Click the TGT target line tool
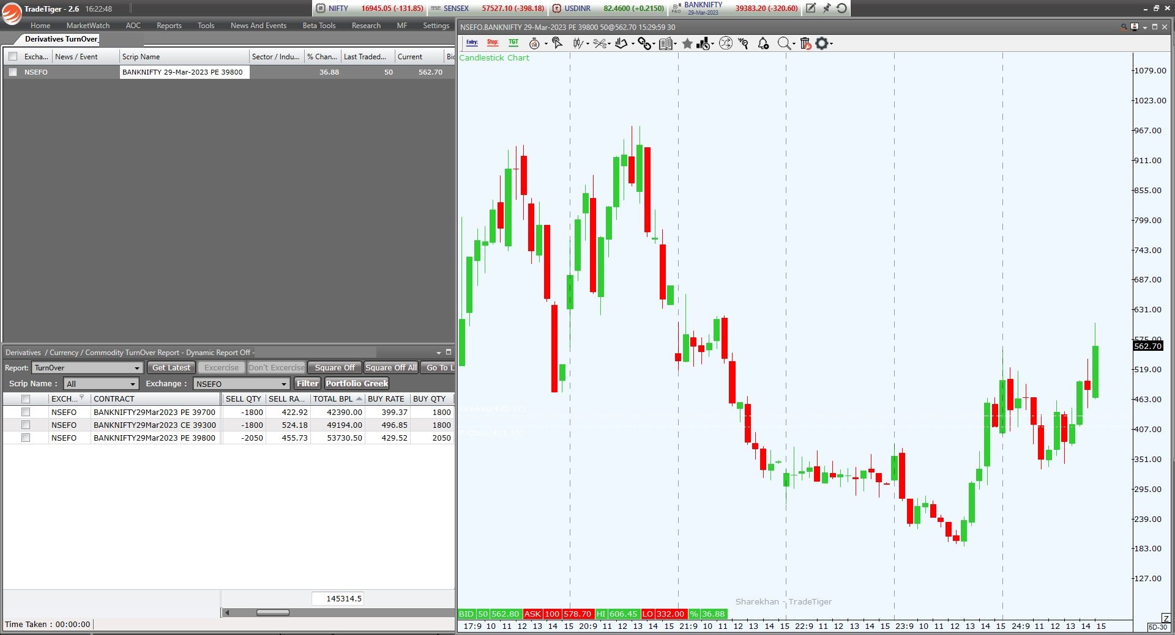This screenshot has width=1175, height=635. [x=513, y=43]
